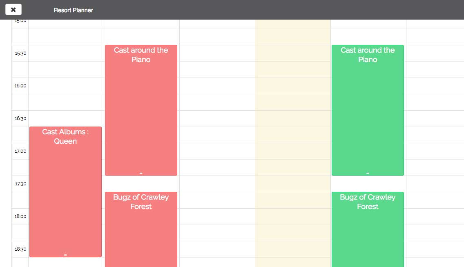The height and width of the screenshot is (267, 464).
Task: Click resize handle of green Cast around the Piano
Action: point(368,174)
